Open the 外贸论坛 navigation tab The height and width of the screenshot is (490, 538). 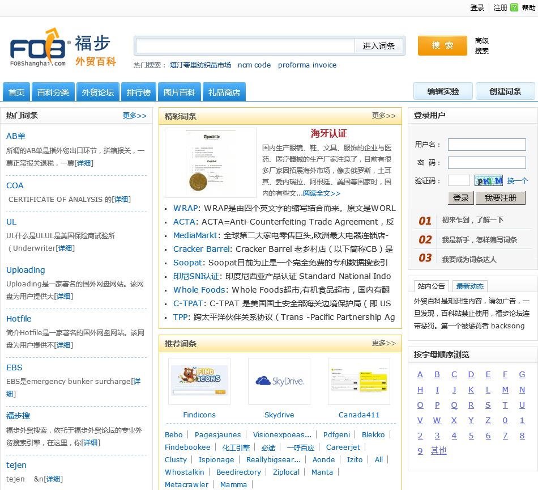pos(98,92)
